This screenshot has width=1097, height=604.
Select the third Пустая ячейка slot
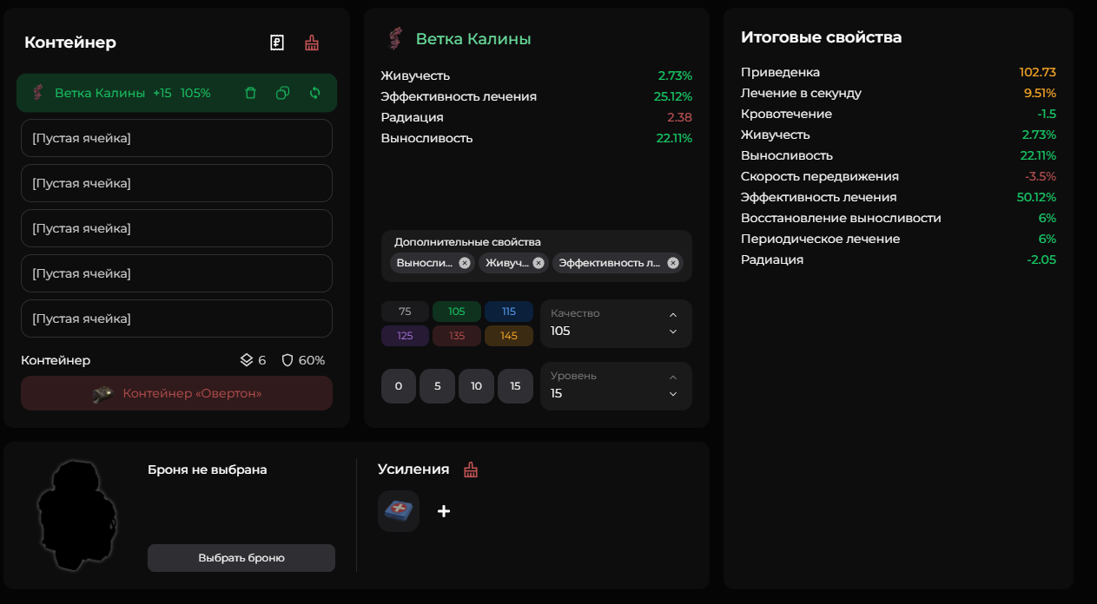pos(176,228)
